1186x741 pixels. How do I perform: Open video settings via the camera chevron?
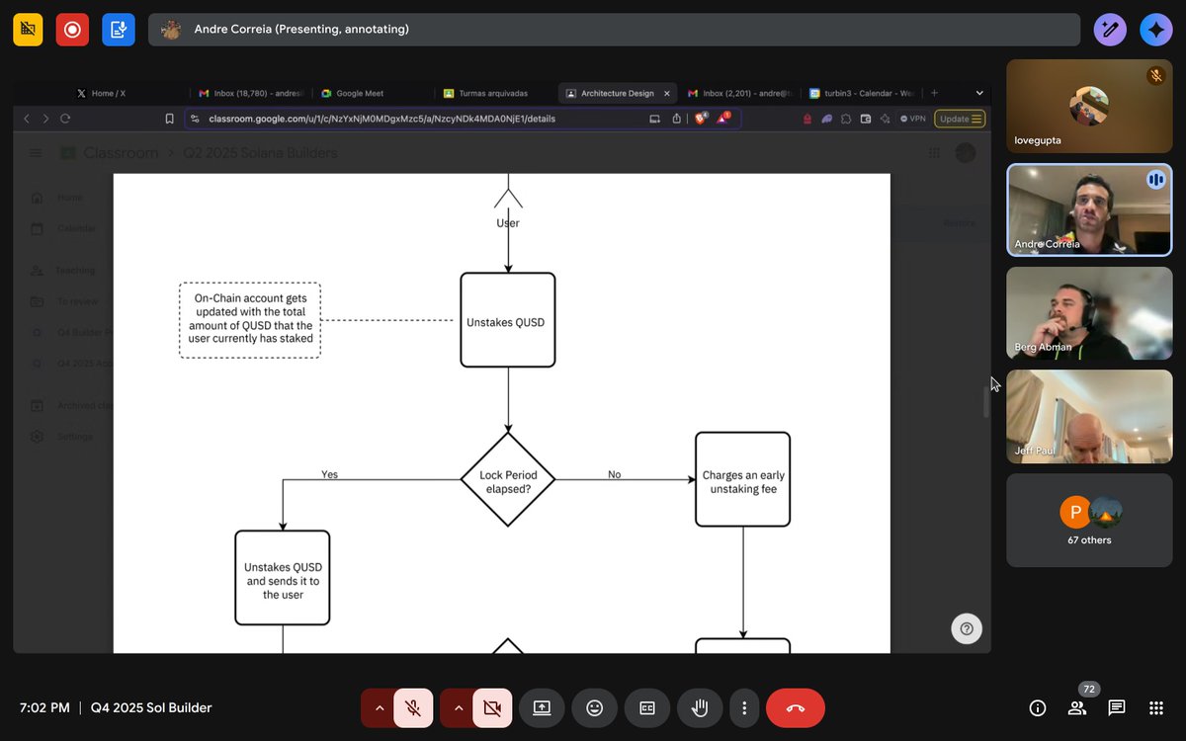[x=458, y=707]
